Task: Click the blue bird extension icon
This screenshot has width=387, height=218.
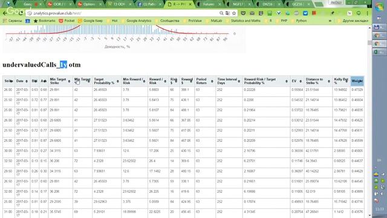Action: point(305,13)
